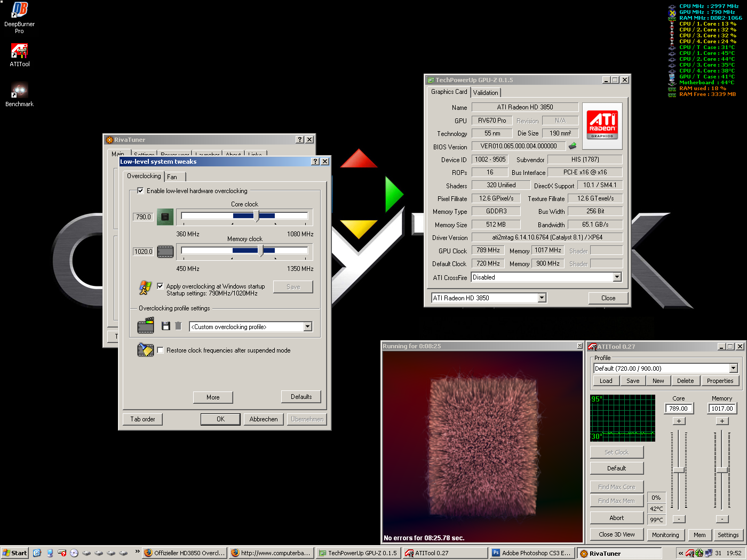The height and width of the screenshot is (560, 747).
Task: Click the Memory value input field showing 1017.00
Action: [722, 409]
